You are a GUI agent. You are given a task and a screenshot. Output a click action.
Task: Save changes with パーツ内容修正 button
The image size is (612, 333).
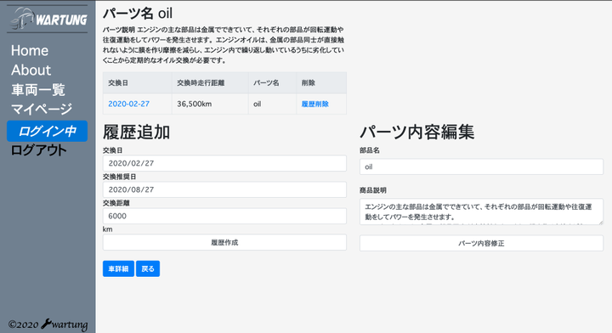[x=481, y=243]
